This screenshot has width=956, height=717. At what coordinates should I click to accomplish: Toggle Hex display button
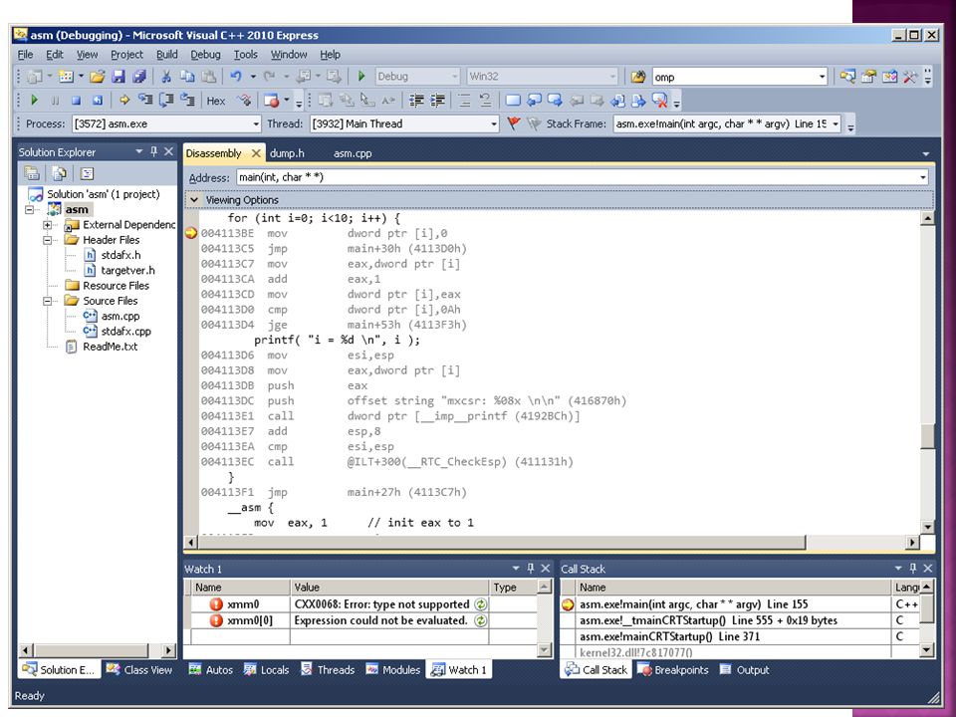(x=216, y=101)
